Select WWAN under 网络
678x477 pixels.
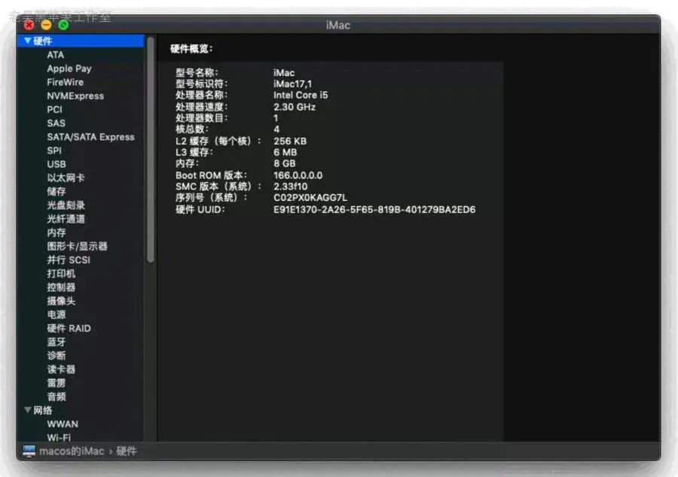[63, 424]
